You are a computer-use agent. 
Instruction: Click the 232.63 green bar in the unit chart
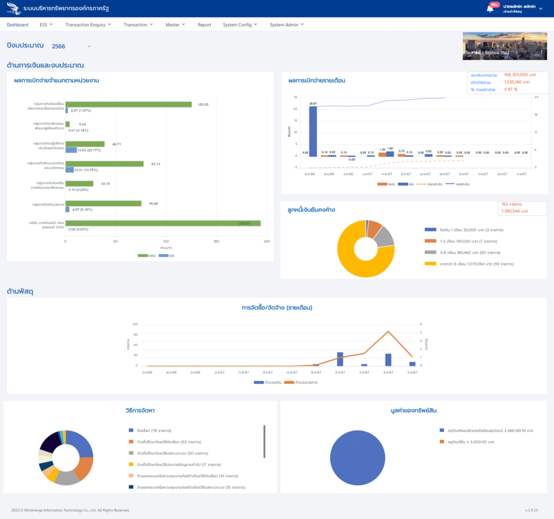coord(162,223)
